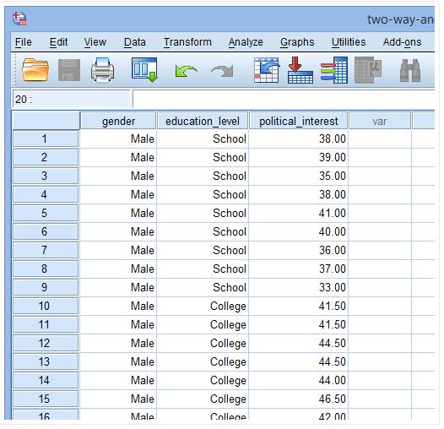Click the Print icon in toolbar
Screen dimensions: 444x429
coord(102,70)
